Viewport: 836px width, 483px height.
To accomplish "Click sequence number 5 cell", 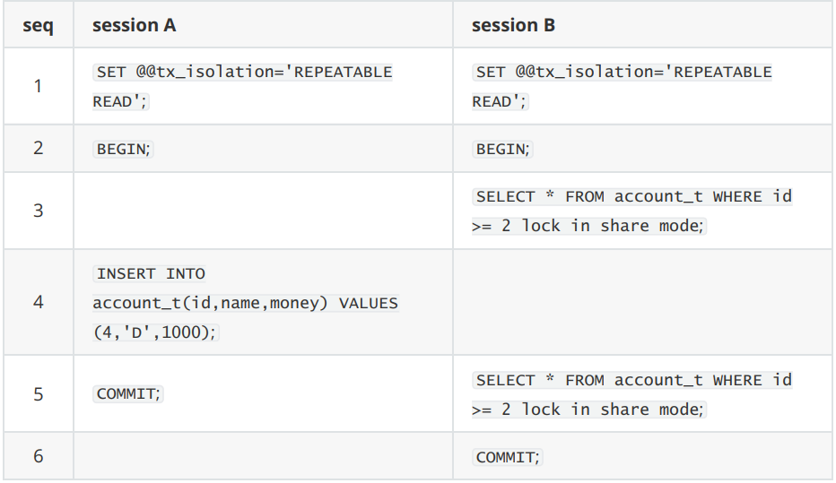I will click(39, 393).
